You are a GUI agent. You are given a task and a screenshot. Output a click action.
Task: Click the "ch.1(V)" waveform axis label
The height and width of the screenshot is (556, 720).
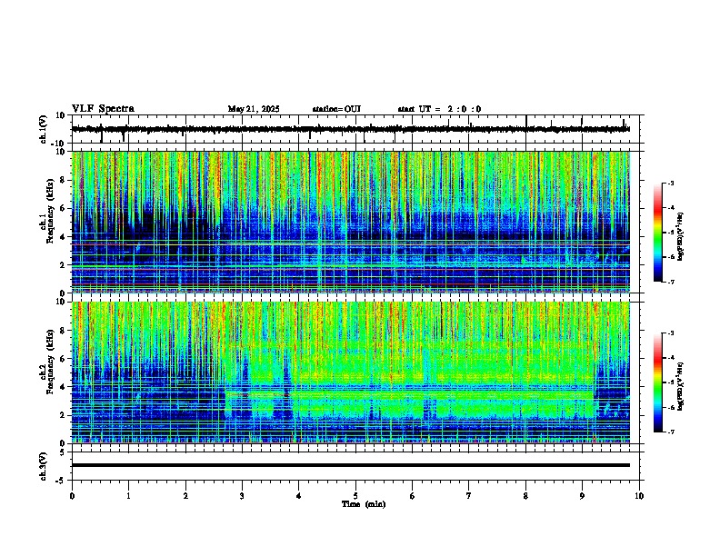click(x=44, y=129)
